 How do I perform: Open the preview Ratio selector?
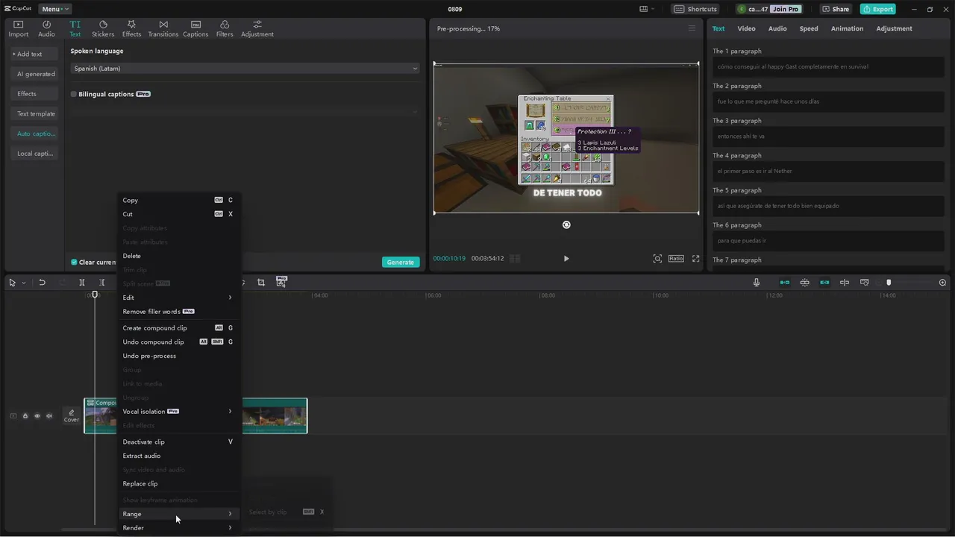tap(676, 259)
